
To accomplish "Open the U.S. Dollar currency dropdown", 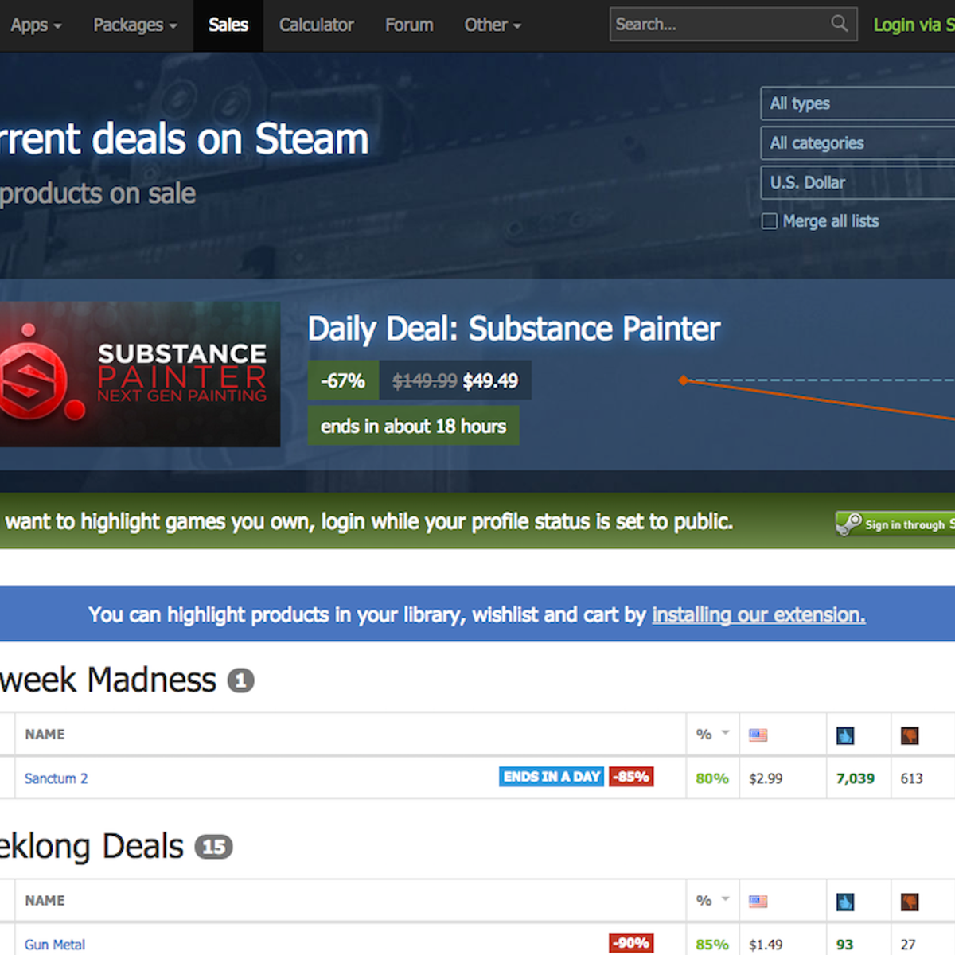I will [858, 182].
